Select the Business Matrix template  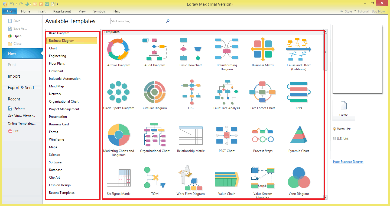coord(263,52)
